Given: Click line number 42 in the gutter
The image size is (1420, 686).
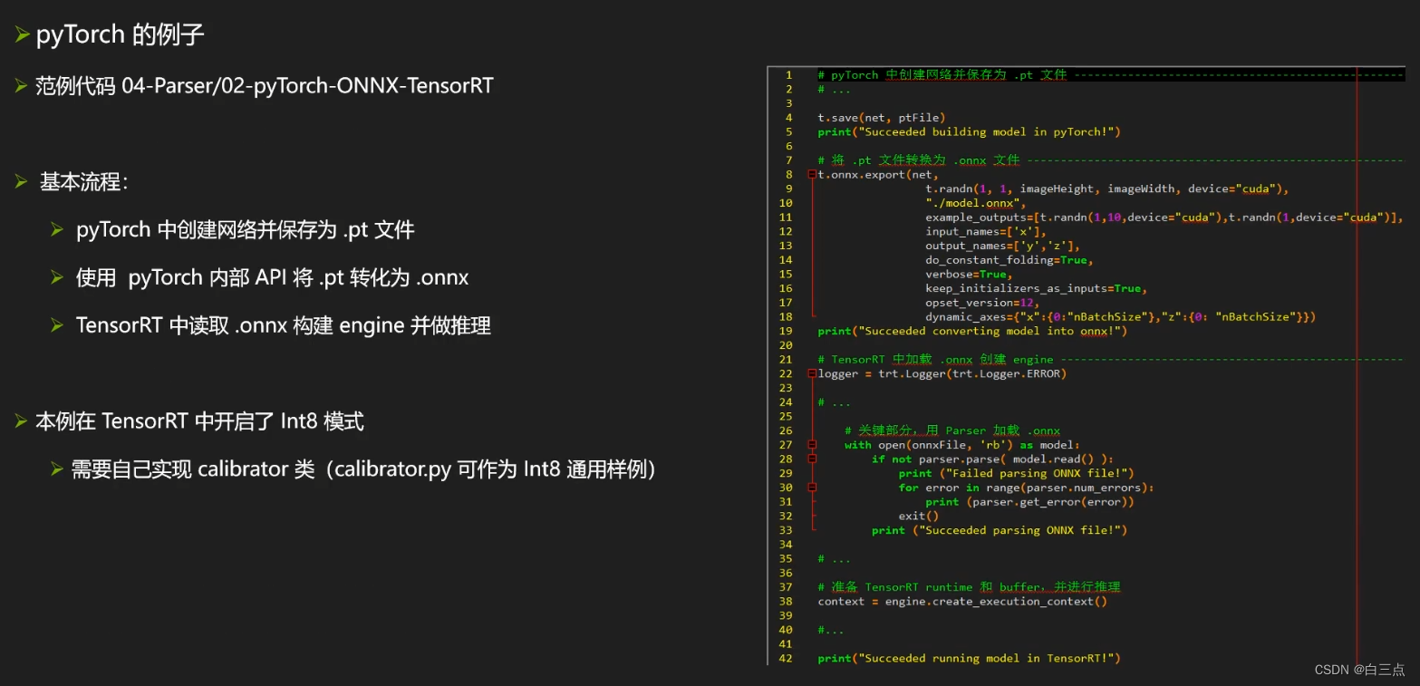Looking at the screenshot, I should tap(786, 658).
